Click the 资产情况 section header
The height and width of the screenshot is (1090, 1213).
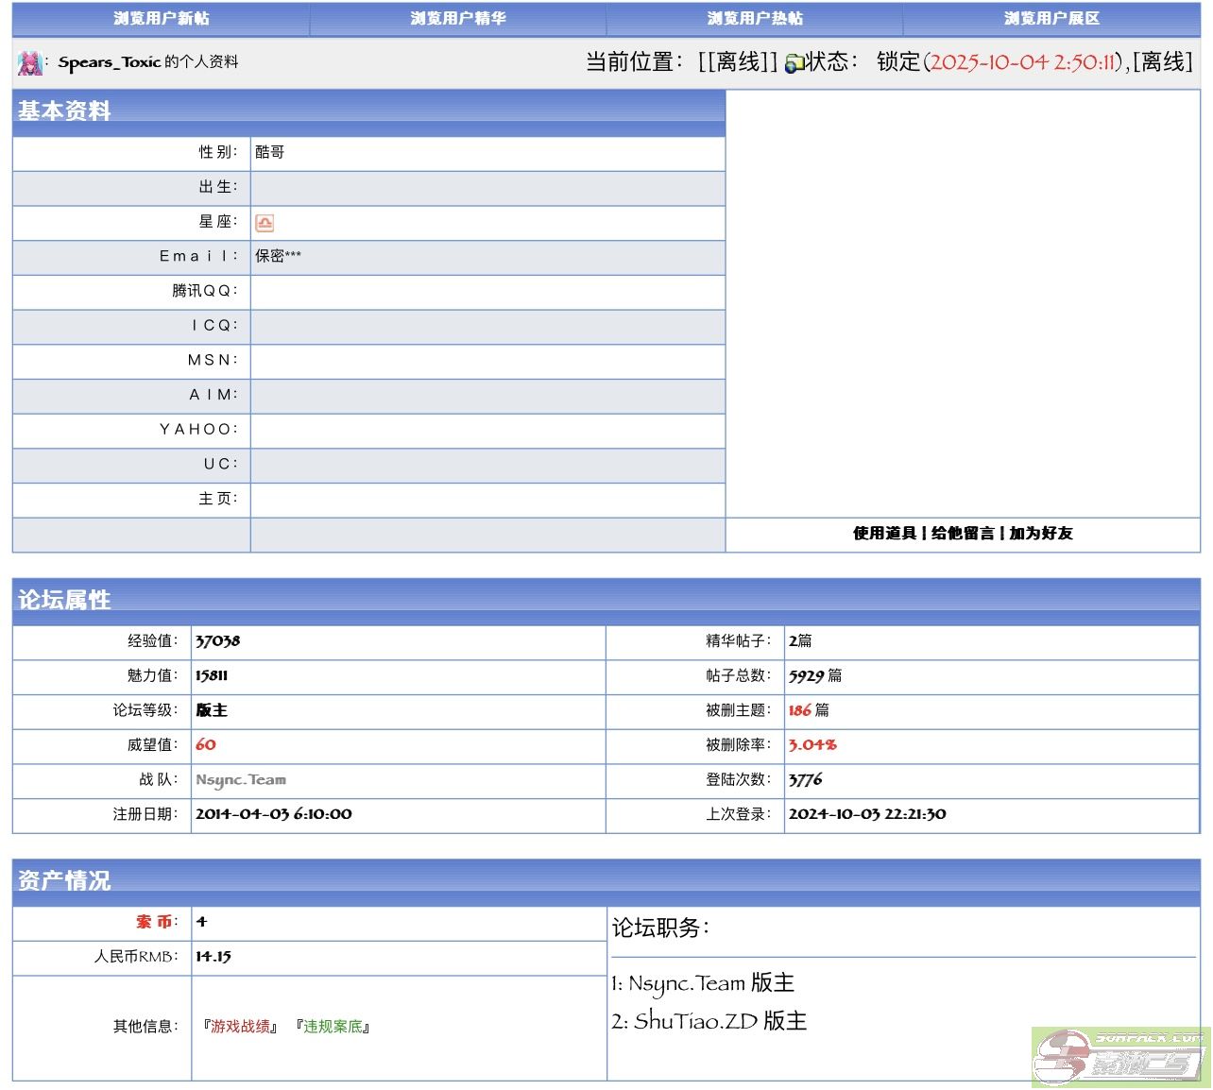(x=64, y=880)
